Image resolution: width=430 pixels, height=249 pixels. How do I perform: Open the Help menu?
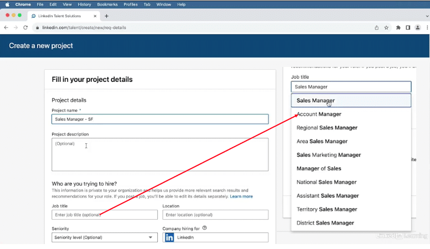click(x=182, y=4)
